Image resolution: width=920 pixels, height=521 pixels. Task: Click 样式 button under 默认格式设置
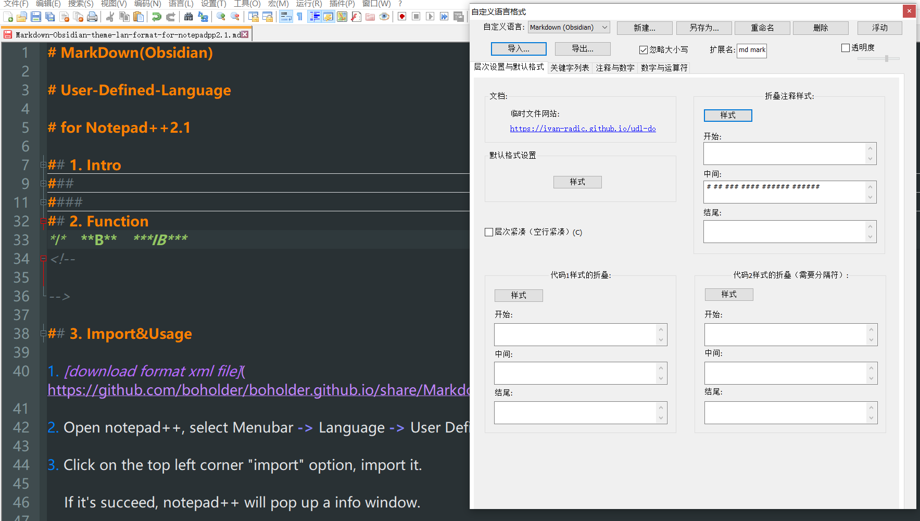click(x=577, y=182)
